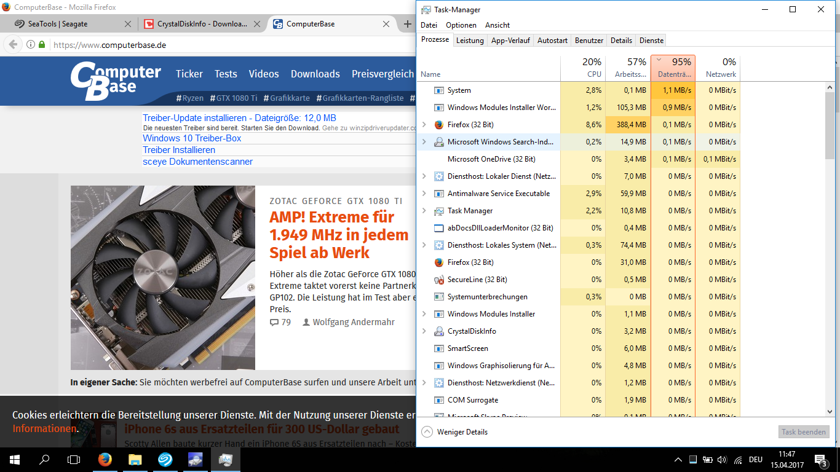Click the COM Surrogate process icon

pos(438,400)
